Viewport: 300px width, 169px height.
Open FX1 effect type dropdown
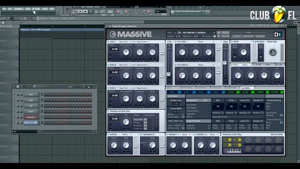pos(247,65)
